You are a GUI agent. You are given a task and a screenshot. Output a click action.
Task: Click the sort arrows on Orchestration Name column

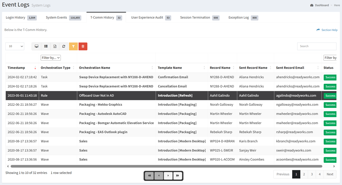(x=152, y=68)
